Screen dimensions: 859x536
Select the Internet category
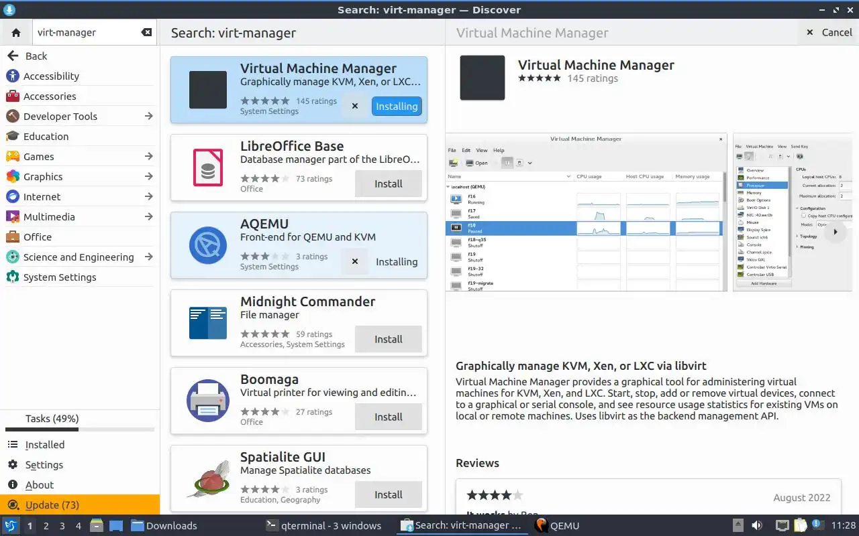pyautogui.click(x=80, y=197)
